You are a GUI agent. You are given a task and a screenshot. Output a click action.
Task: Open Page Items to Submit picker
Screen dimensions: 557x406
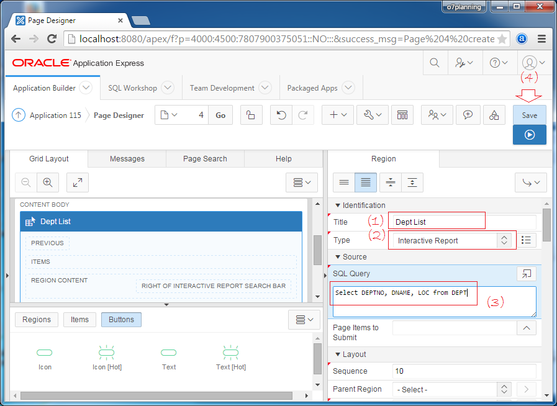(527, 328)
